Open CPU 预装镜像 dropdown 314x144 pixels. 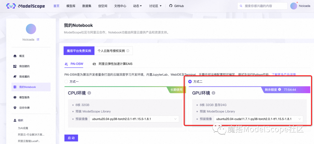pyautogui.click(x=134, y=119)
